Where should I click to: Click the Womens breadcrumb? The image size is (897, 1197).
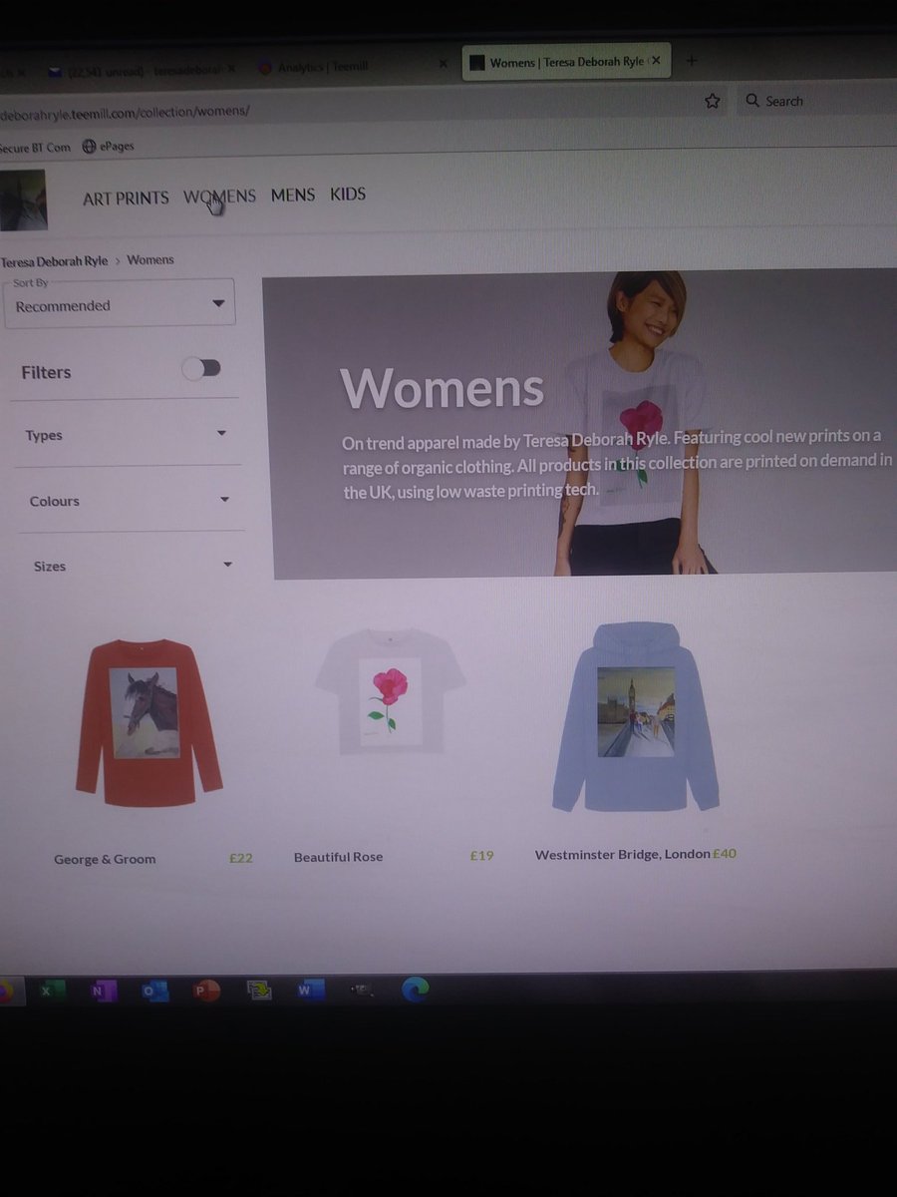point(150,260)
